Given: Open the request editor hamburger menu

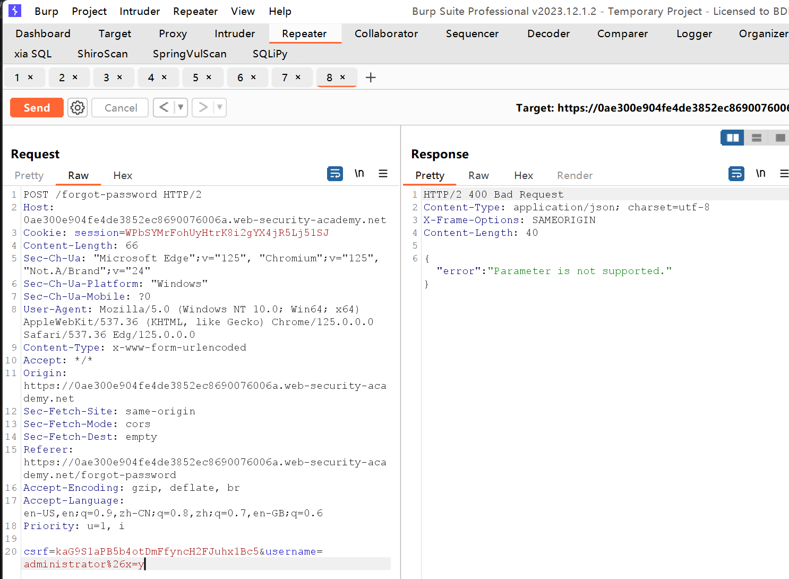Looking at the screenshot, I should click(383, 173).
